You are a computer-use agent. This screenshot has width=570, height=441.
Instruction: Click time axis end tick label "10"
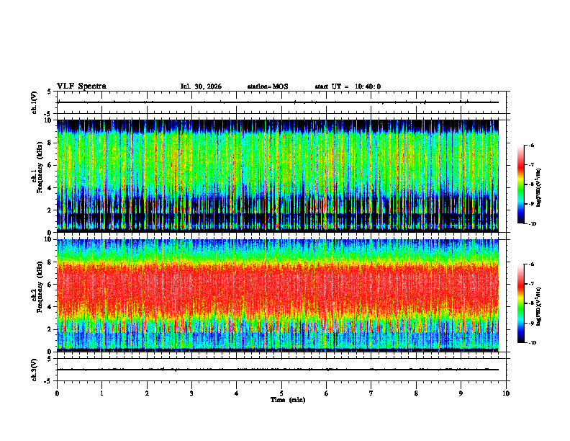tap(506, 393)
